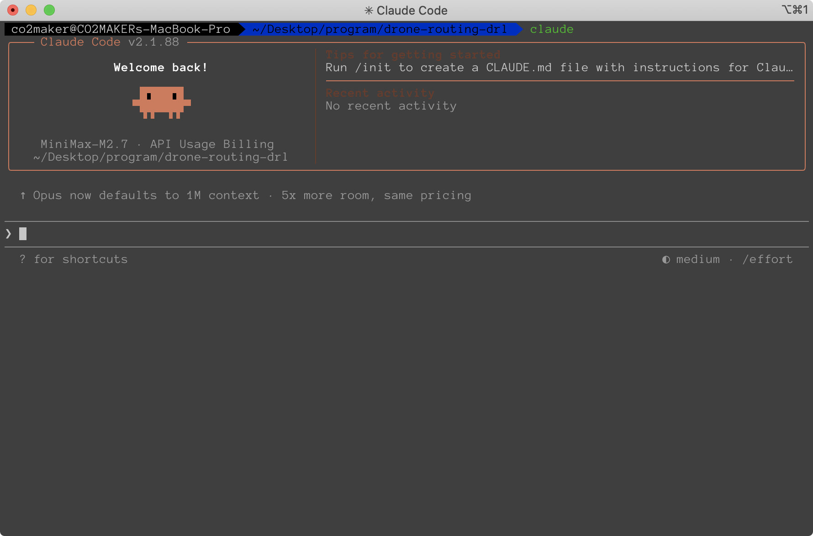
Task: Click the blue directory path prompt segment
Action: point(380,29)
